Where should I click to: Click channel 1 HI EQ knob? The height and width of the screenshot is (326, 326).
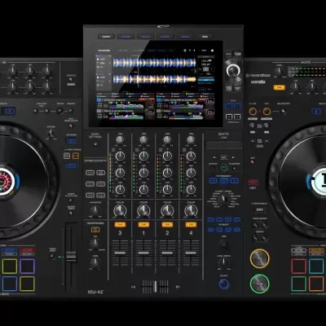click(x=143, y=156)
